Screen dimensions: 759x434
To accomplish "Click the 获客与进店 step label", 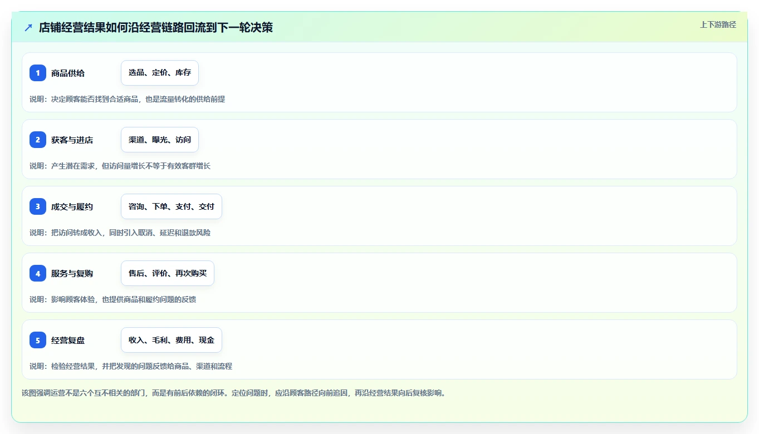I will tap(72, 140).
